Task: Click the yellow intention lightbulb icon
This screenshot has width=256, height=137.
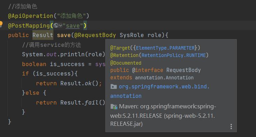Action: 1,24
